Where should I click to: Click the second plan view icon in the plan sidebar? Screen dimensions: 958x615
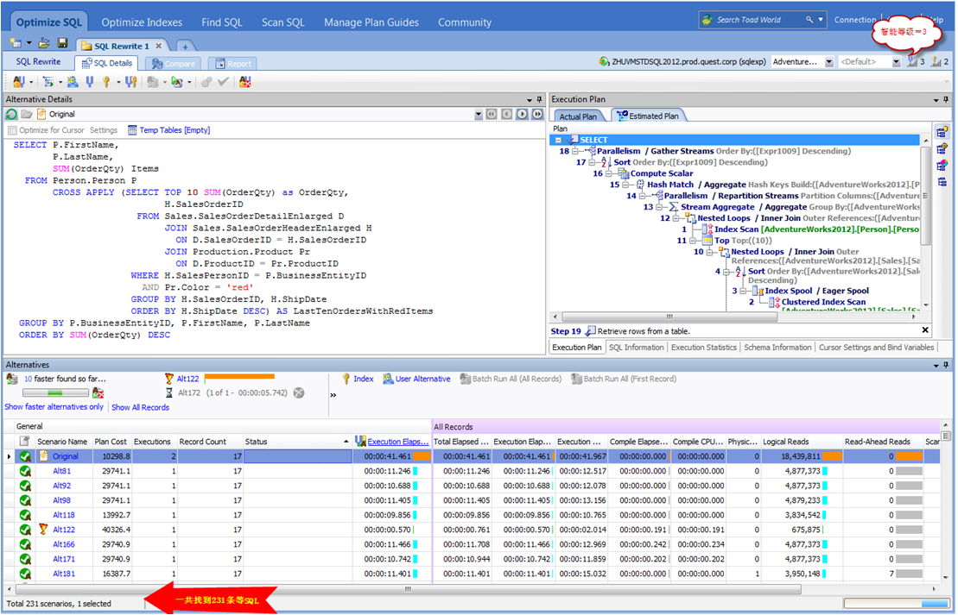tap(942, 149)
